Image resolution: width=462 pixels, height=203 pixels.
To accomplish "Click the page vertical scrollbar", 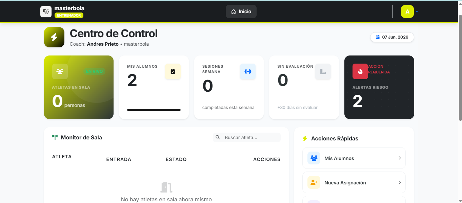I will pyautogui.click(x=460, y=68).
